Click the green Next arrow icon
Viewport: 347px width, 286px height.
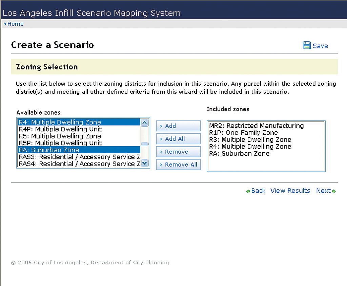pyautogui.click(x=334, y=191)
